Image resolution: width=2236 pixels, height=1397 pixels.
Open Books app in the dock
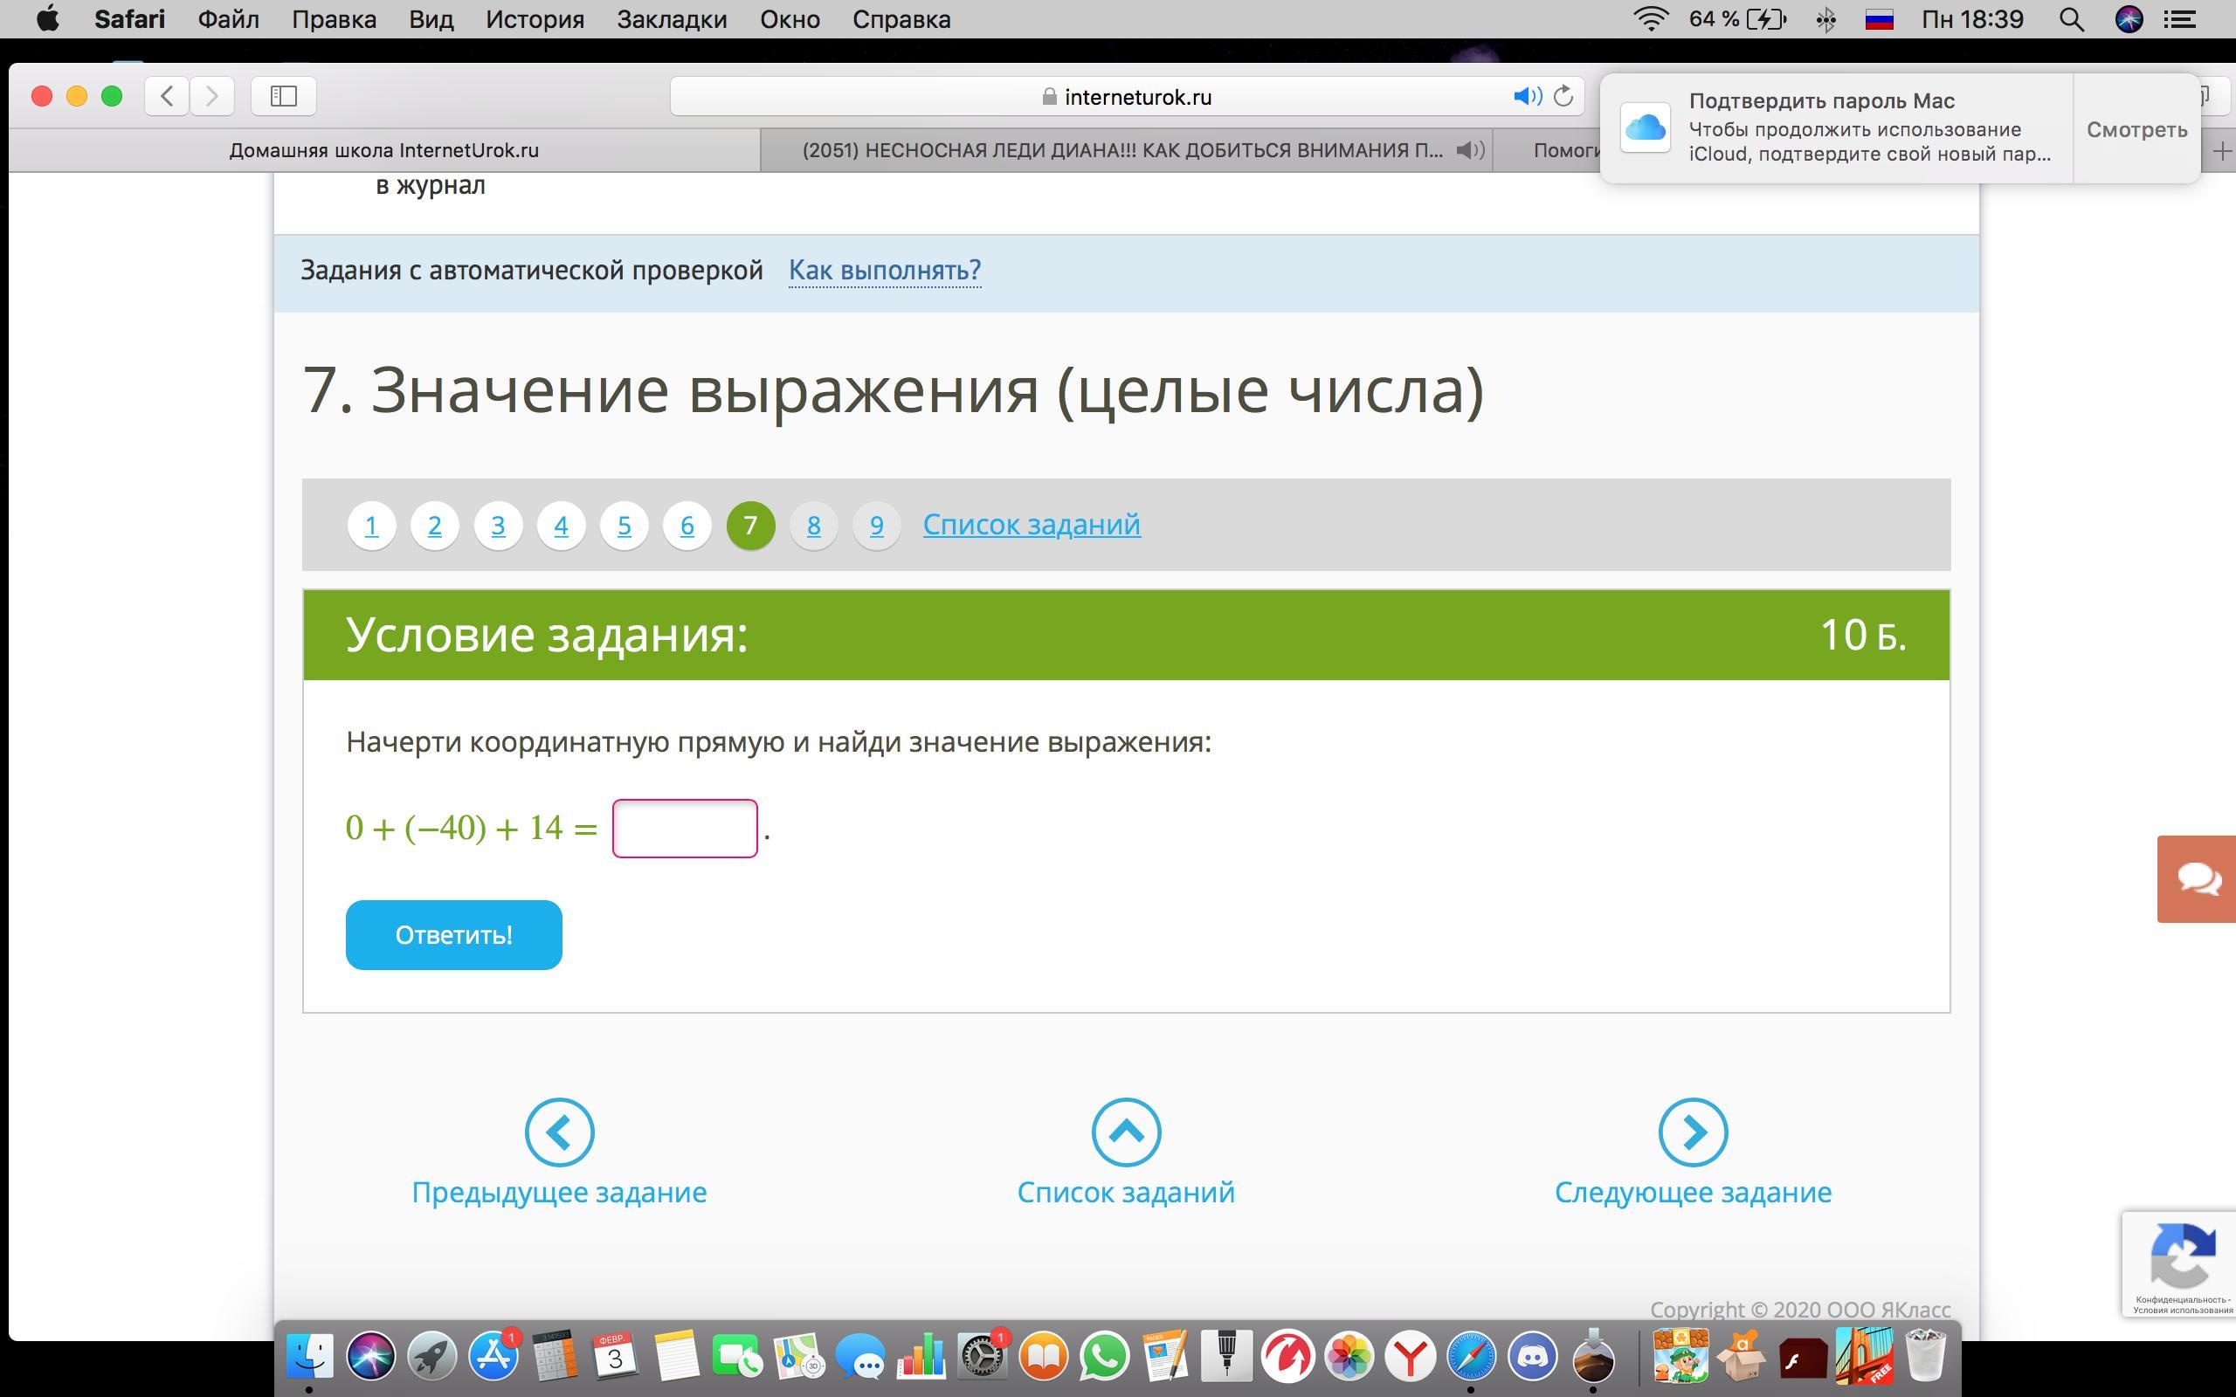pyautogui.click(x=1043, y=1355)
